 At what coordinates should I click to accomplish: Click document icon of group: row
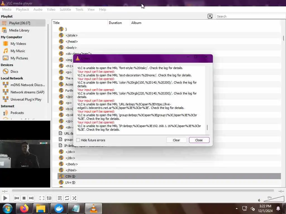[61, 139]
